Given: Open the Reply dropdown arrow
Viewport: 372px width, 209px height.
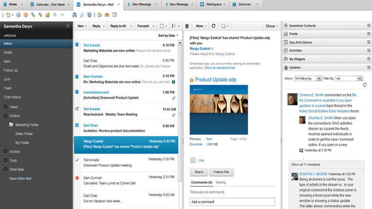Looking at the screenshot, I should coord(104,26).
